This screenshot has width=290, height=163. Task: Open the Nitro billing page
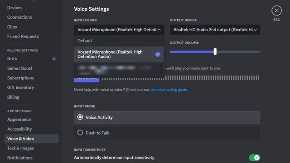point(12,59)
